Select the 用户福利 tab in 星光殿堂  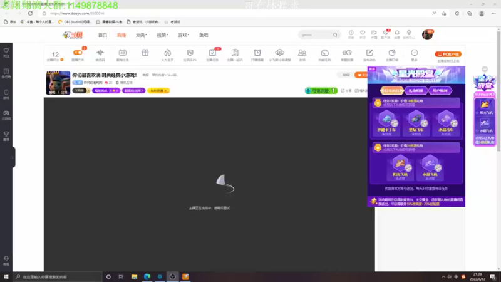click(x=440, y=90)
